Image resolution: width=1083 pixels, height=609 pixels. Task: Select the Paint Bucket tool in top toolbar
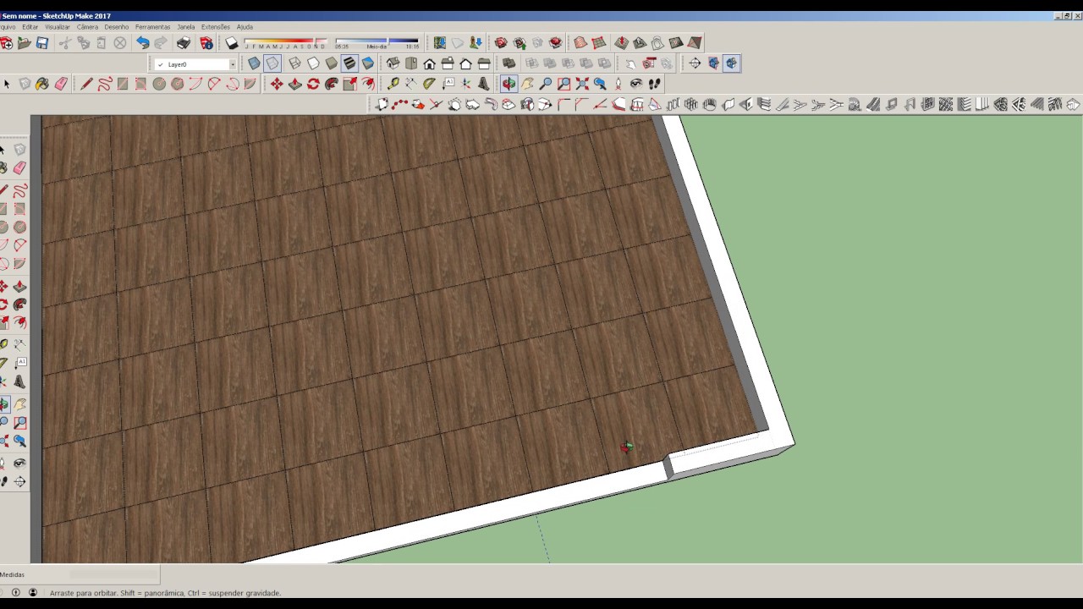click(41, 84)
